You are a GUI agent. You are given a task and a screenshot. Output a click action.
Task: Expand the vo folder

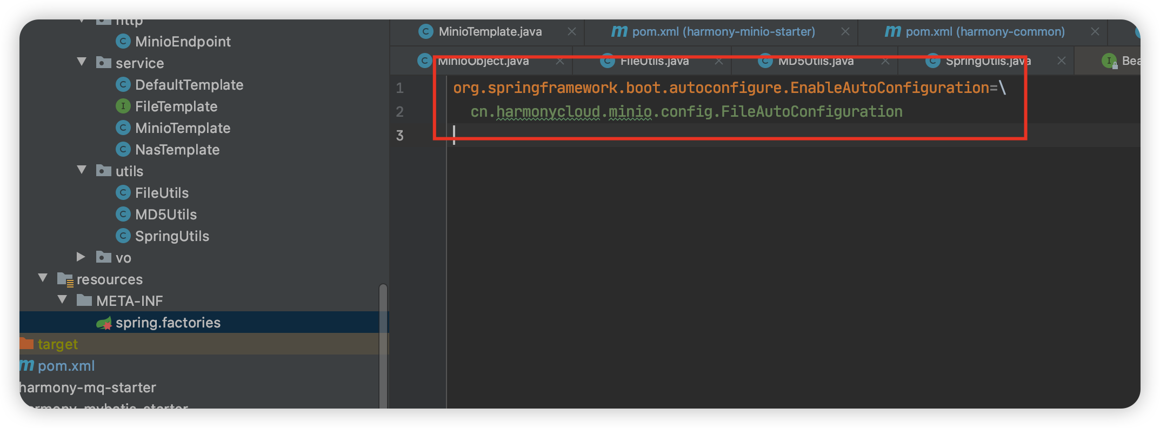81,257
